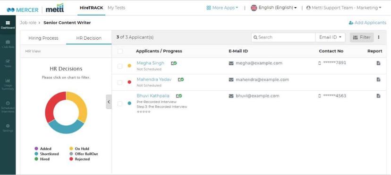Click the On Hold yellow legend item
The width and height of the screenshot is (391, 175).
[79, 149]
